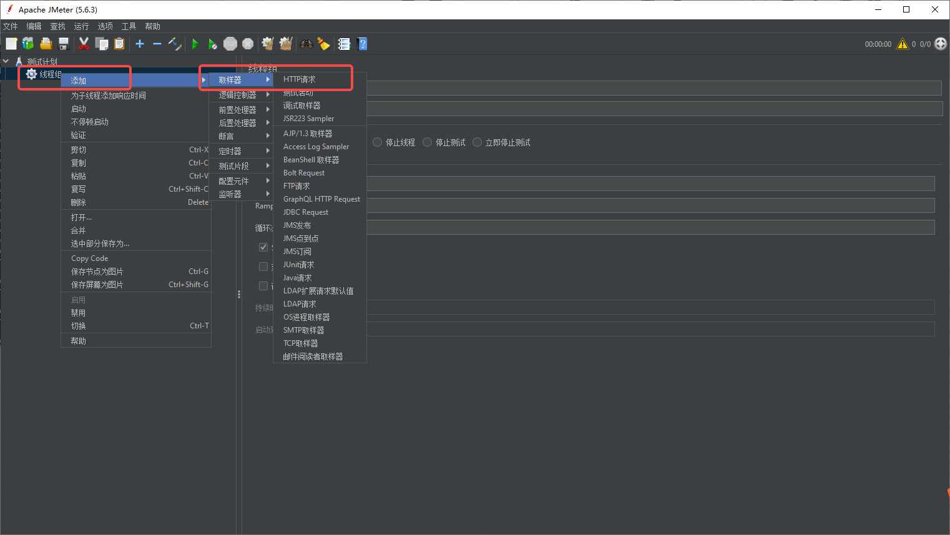Collapse all nodes with the minus icon
This screenshot has width=950, height=535.
point(157,44)
